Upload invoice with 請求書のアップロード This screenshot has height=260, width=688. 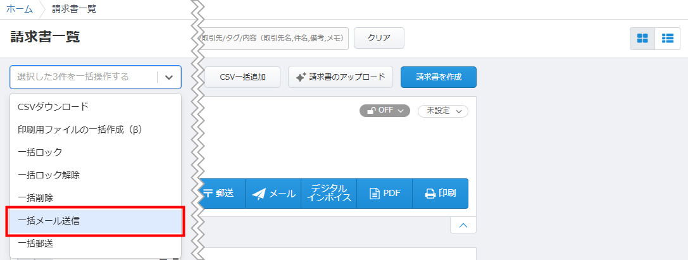341,77
